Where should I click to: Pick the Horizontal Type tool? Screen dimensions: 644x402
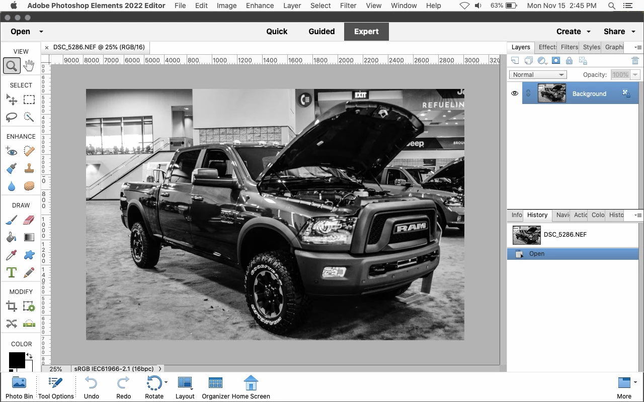tap(12, 272)
